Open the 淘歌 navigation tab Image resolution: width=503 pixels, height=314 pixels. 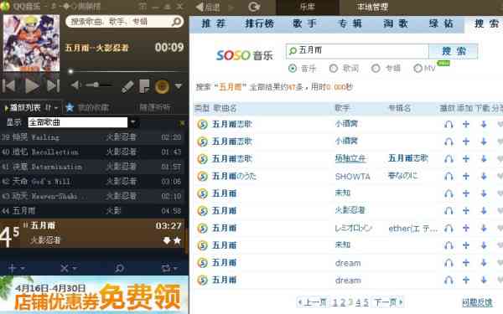(x=396, y=23)
